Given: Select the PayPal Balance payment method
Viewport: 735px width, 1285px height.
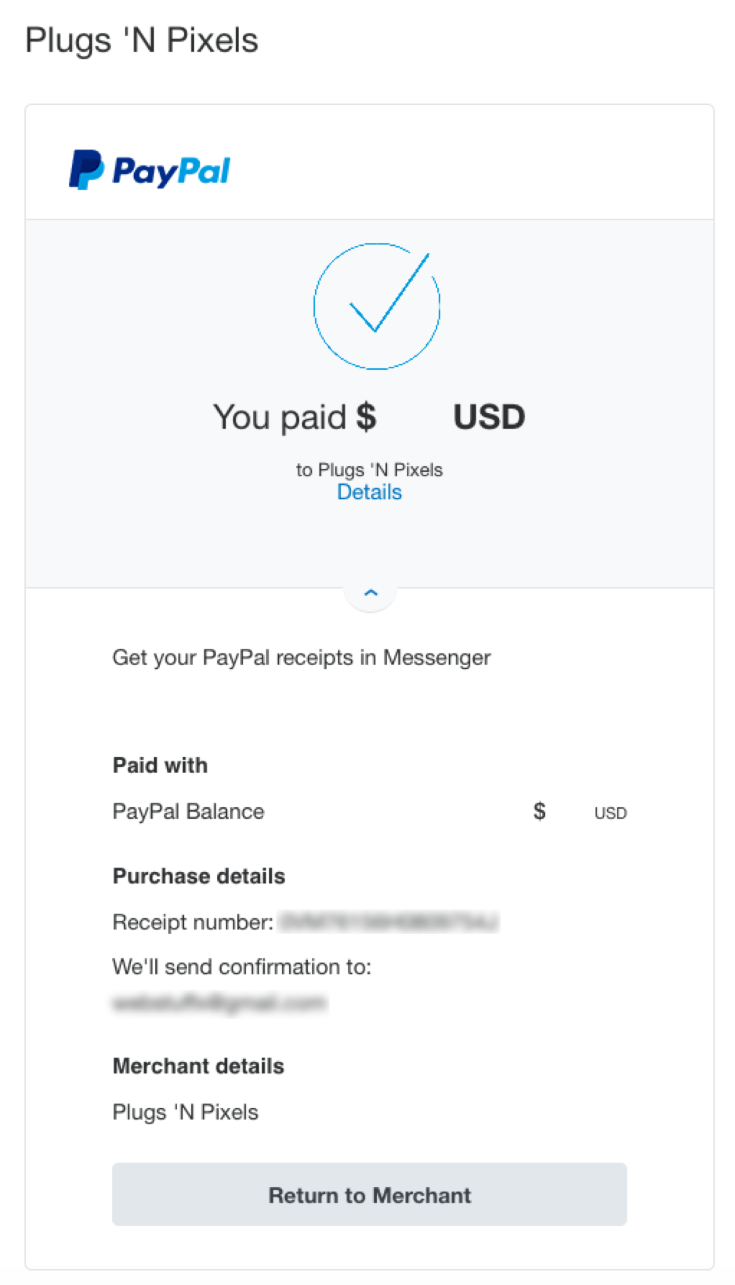Looking at the screenshot, I should tap(188, 812).
